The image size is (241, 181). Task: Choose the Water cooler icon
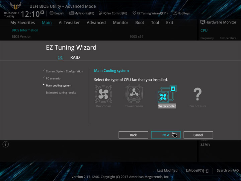(x=167, y=94)
